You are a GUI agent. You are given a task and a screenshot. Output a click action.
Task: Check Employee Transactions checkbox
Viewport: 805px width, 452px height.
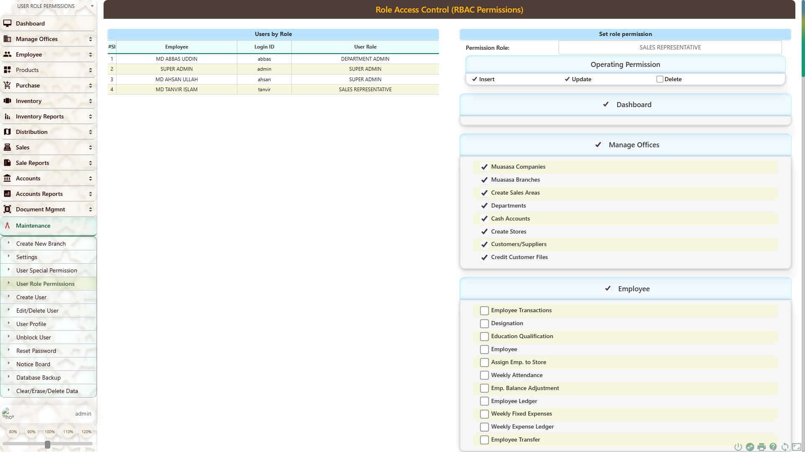click(x=484, y=311)
